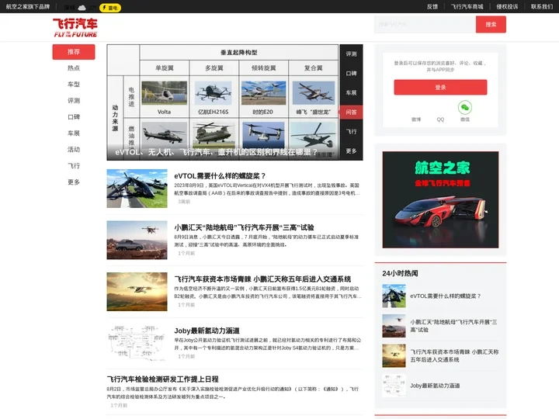This screenshot has height=419, width=559.
Task: Open article 飞行汽车获资本市场青睐 headline
Action: click(262, 279)
